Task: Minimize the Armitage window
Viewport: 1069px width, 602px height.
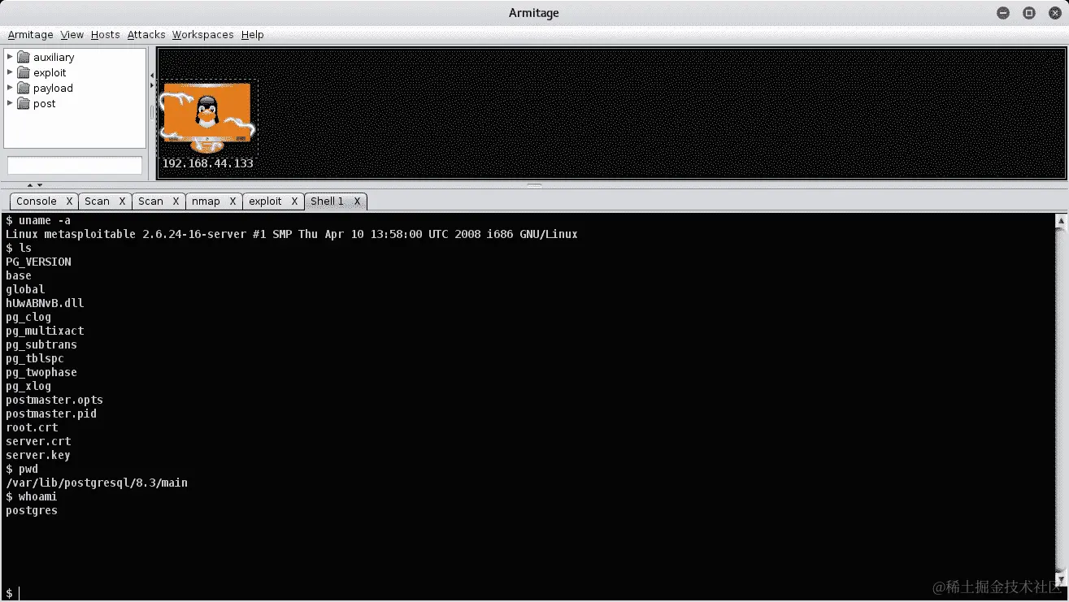Action: (x=1004, y=13)
